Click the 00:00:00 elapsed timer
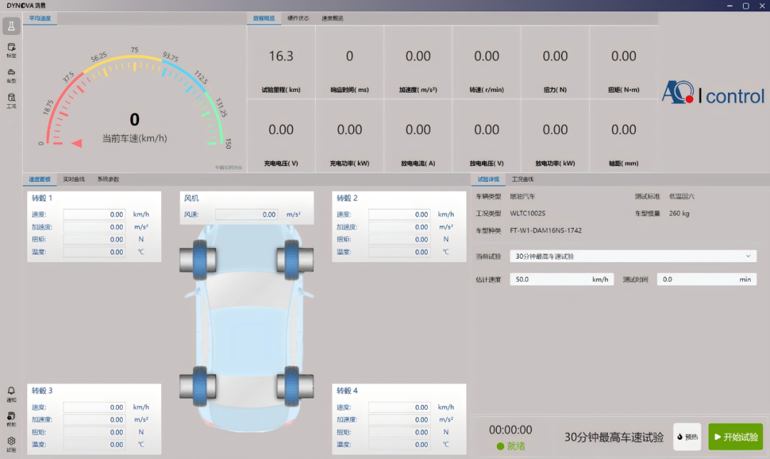This screenshot has height=459, width=770. (x=510, y=430)
